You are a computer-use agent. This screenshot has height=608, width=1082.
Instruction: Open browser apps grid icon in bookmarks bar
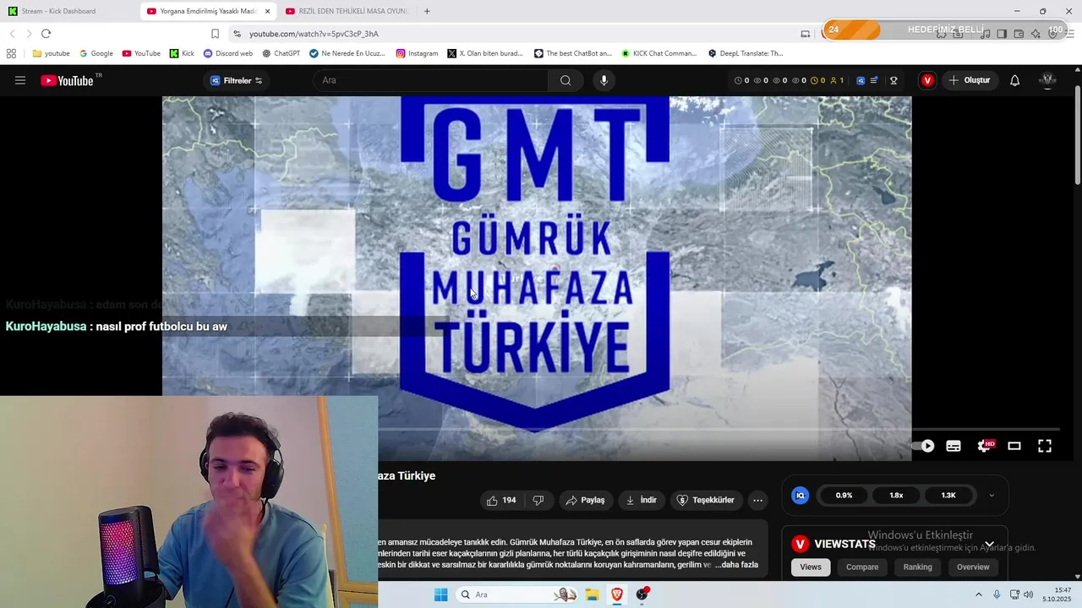point(11,53)
